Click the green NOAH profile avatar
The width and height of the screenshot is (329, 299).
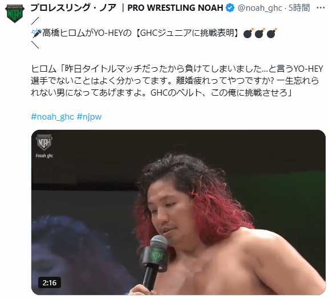[x=15, y=14]
